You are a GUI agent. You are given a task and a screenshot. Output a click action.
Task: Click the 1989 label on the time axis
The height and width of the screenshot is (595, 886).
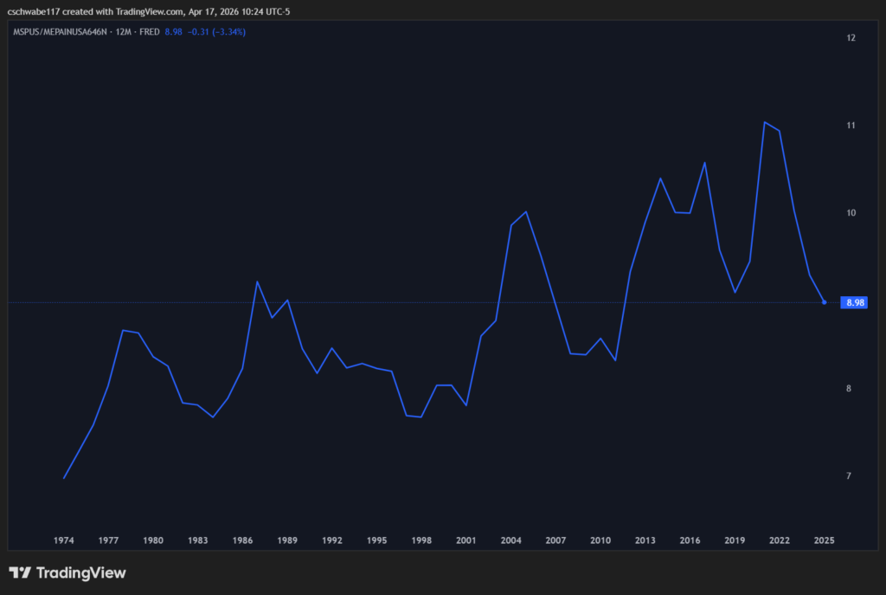[287, 540]
